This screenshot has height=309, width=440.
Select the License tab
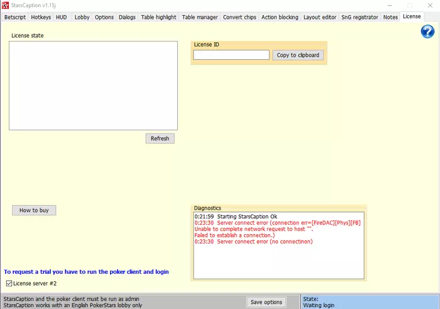click(x=412, y=16)
